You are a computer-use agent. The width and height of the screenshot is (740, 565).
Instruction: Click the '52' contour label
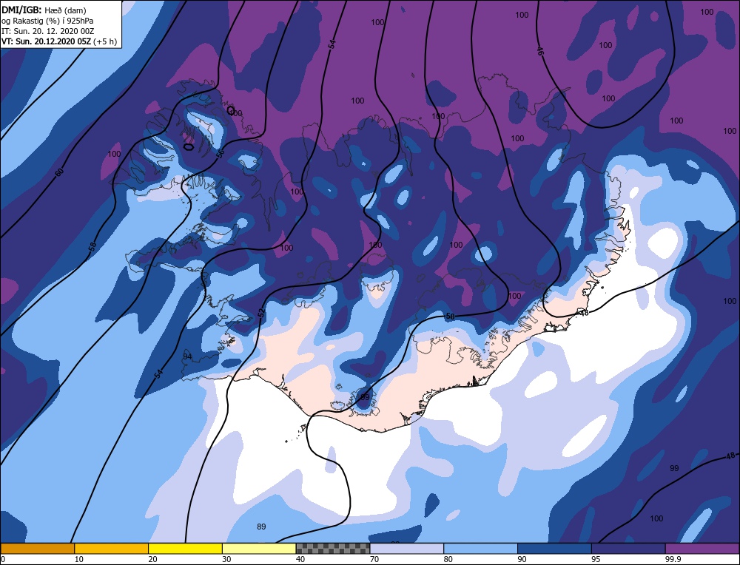click(261, 314)
